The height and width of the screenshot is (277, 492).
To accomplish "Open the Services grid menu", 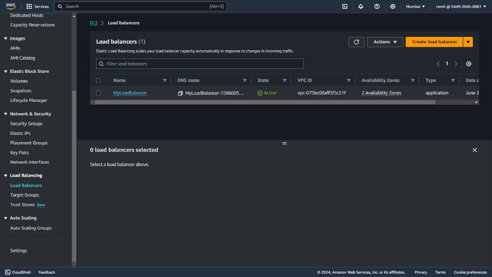I will coord(37,6).
